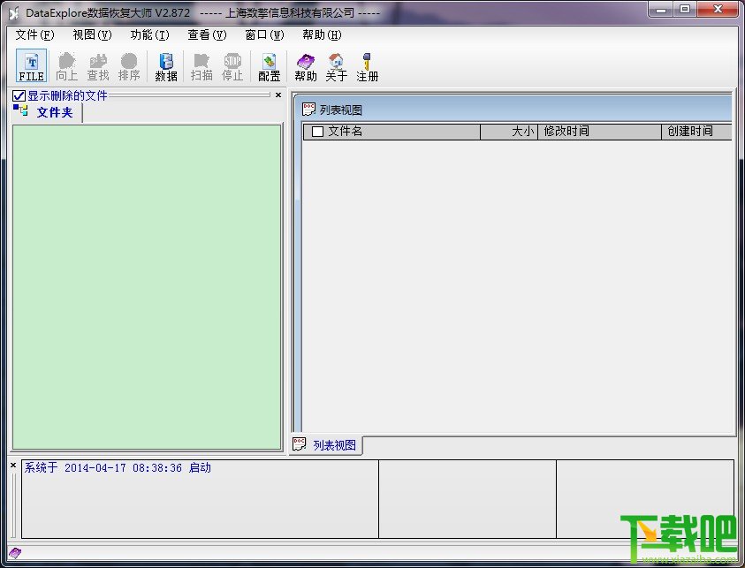
Task: Select the bottom 列表视图 tab
Action: (326, 445)
